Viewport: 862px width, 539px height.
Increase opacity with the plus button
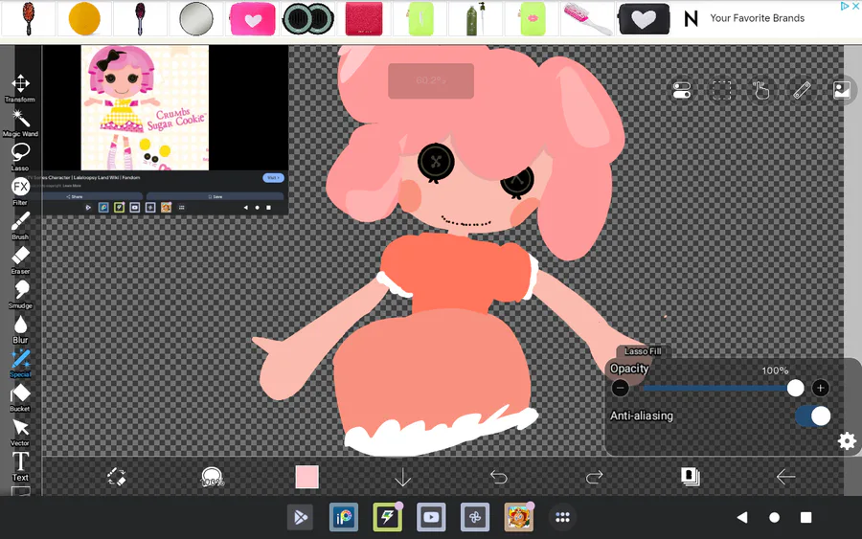[x=820, y=388]
